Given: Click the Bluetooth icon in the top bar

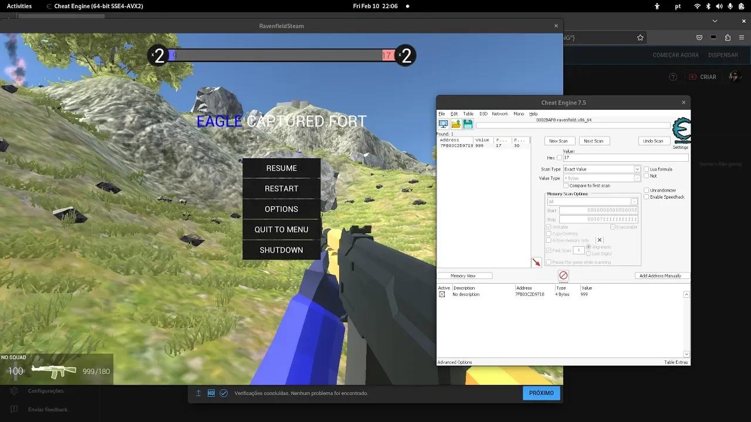Looking at the screenshot, I should click(x=708, y=6).
